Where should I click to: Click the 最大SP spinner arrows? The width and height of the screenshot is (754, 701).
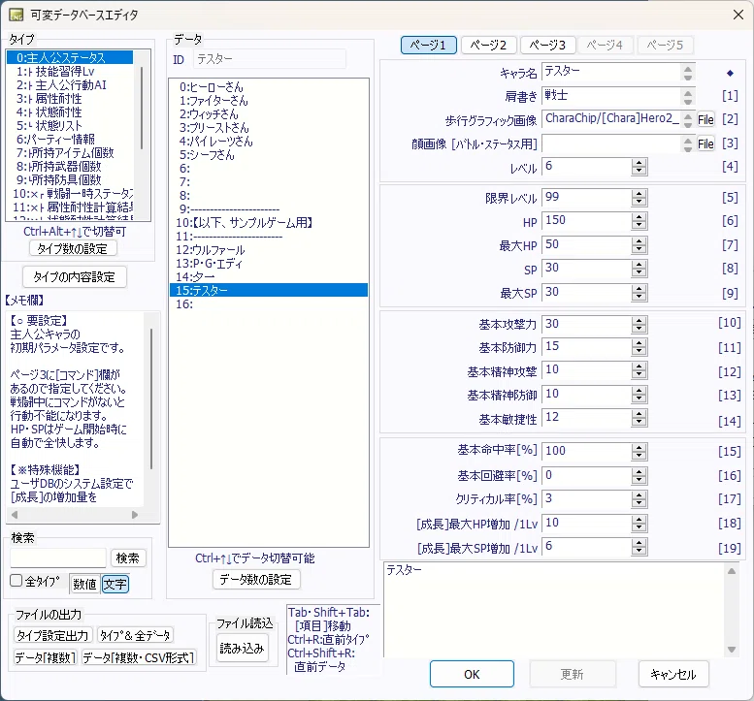(639, 293)
